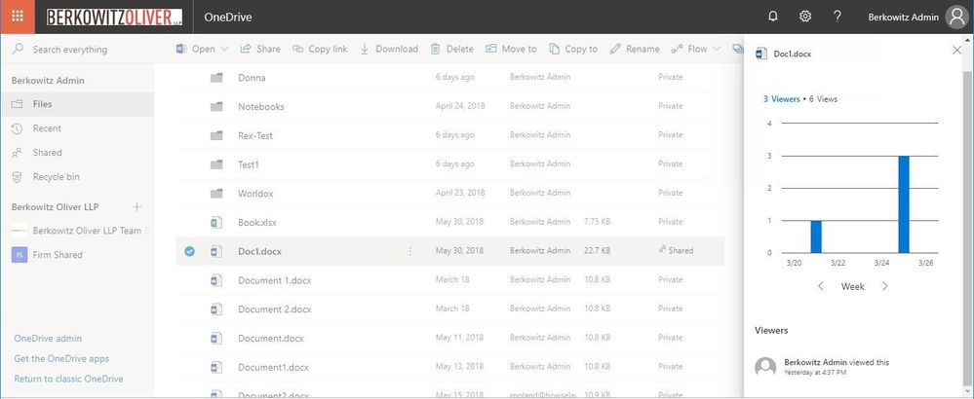The image size is (974, 399).
Task: Uncheck the Doc1.docx selection checkmark
Action: [x=189, y=251]
